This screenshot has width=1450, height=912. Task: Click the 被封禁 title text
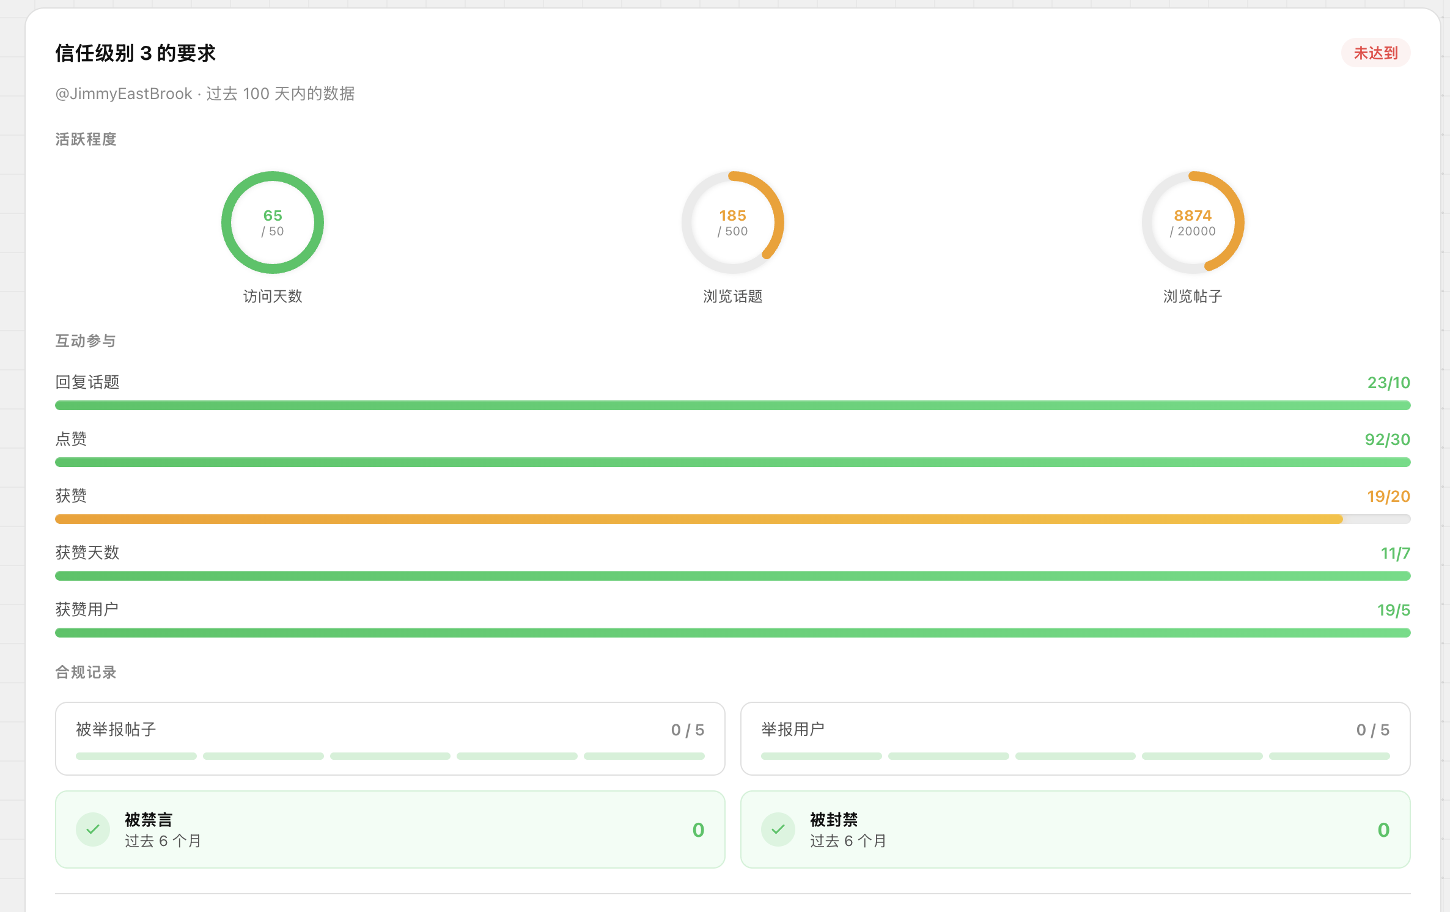point(834,820)
